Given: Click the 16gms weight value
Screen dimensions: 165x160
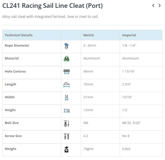Looking at the screenshot, I should click(88, 149).
